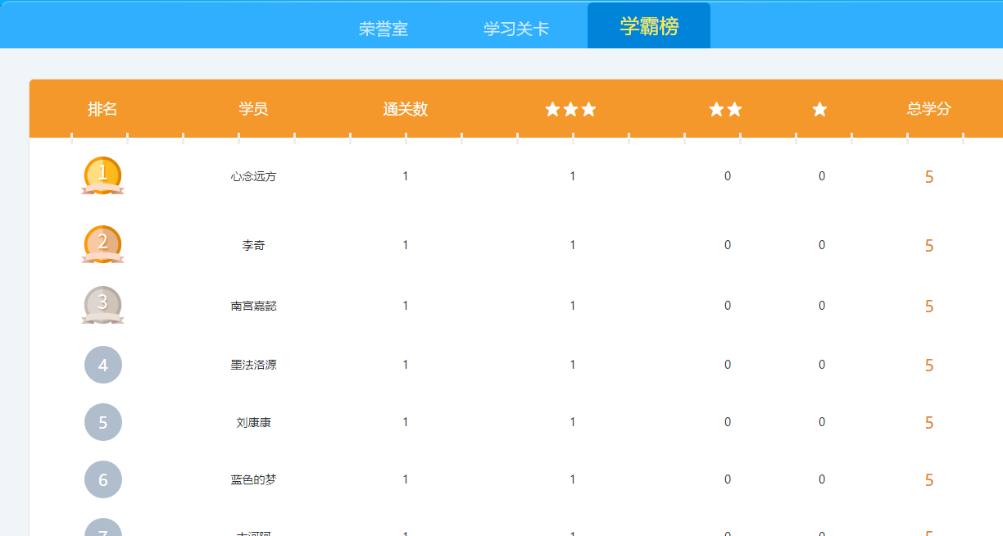Click the bronze rank 3 medal icon
Screen dimensions: 1003x536
(x=102, y=304)
